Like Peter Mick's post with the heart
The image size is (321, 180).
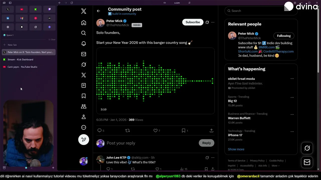click(x=155, y=130)
